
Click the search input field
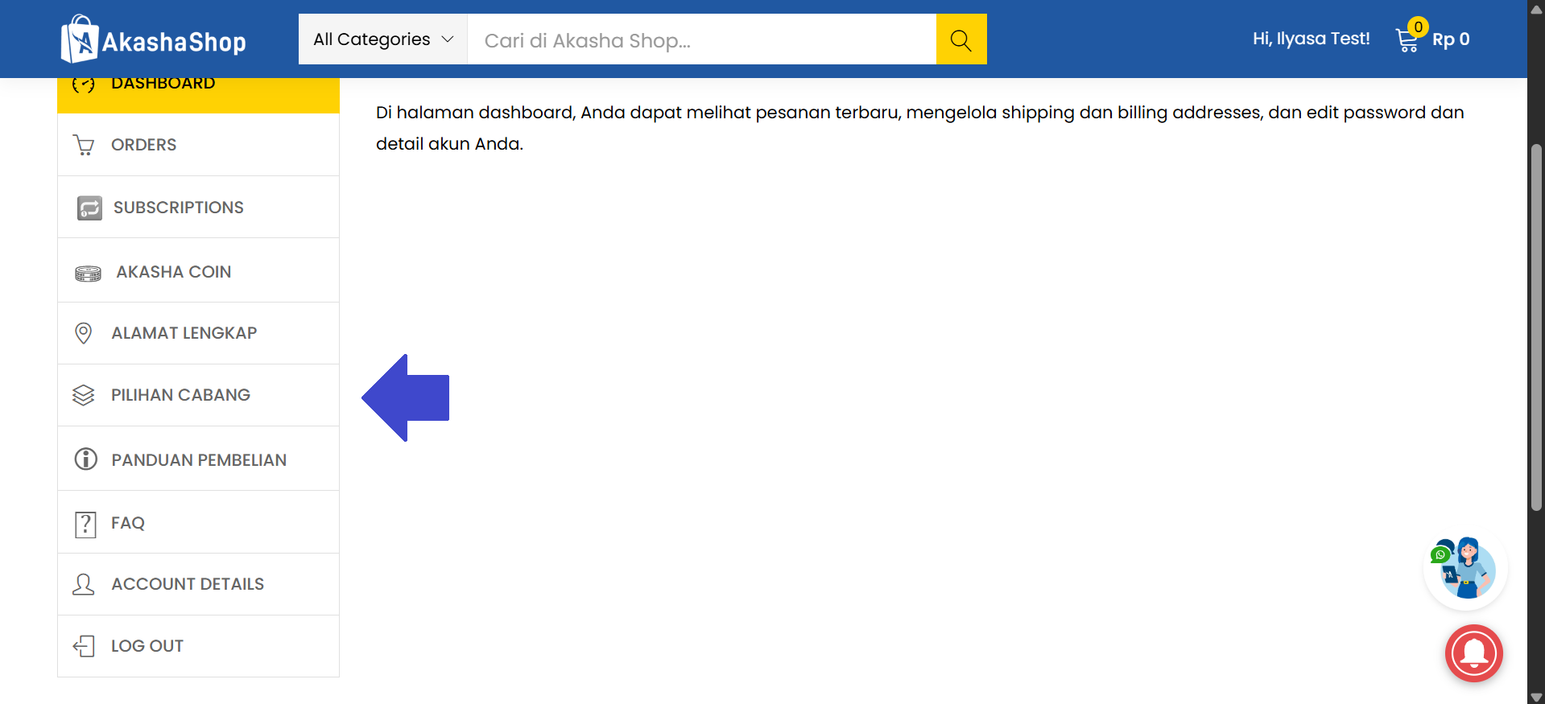click(700, 39)
